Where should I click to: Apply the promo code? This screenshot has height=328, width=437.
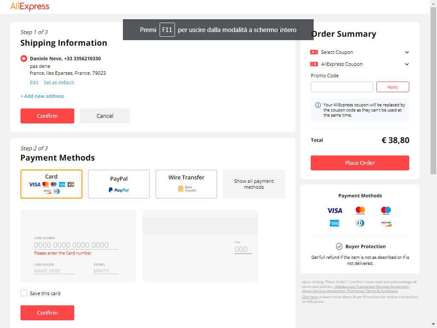coord(393,87)
